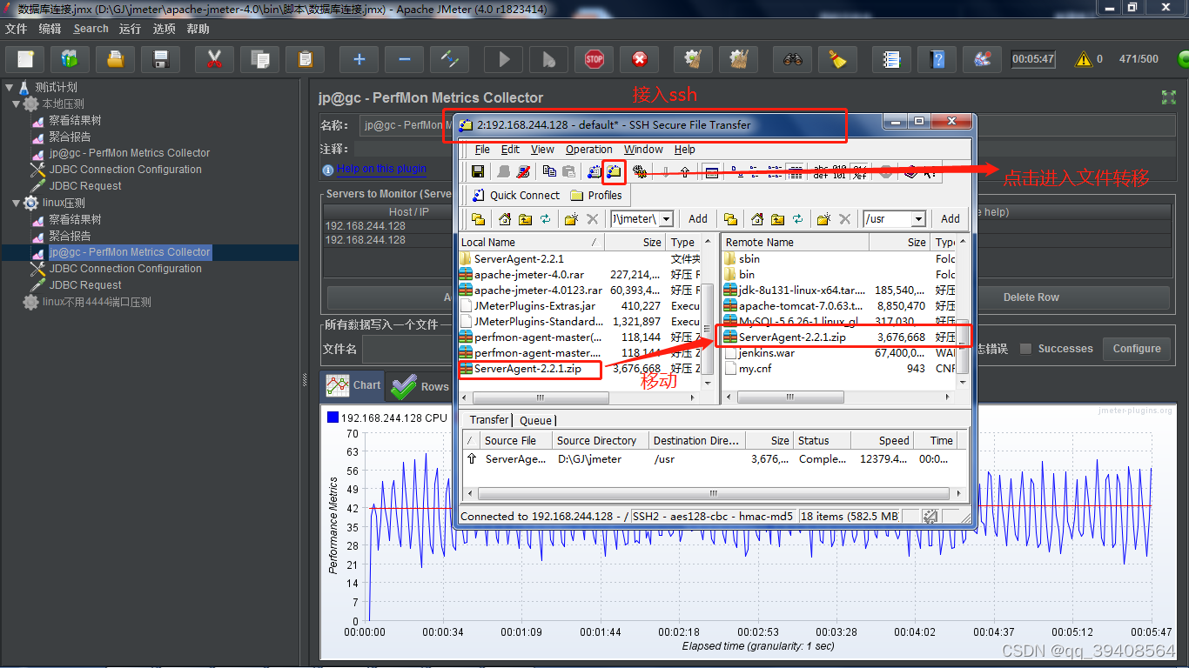This screenshot has height=668, width=1189.
Task: Click the Shutdown red X icon in JMeter
Action: (x=640, y=59)
